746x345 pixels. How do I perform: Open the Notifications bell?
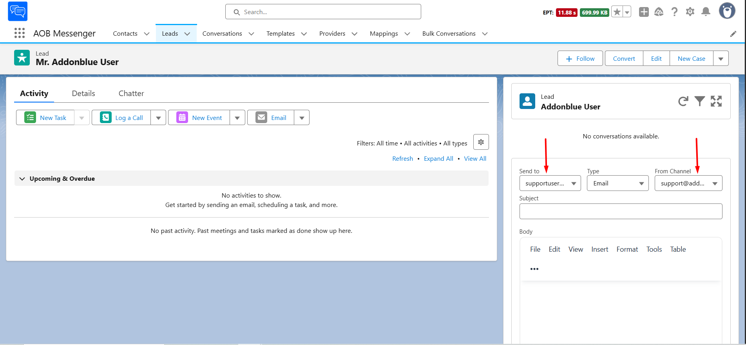pyautogui.click(x=706, y=12)
